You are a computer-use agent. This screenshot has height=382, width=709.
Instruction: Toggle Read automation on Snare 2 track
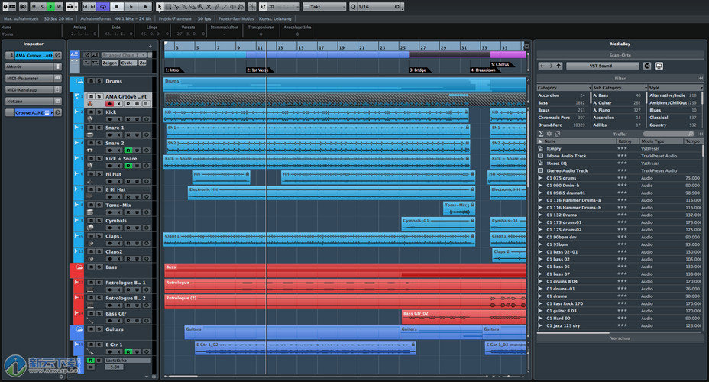[128, 150]
